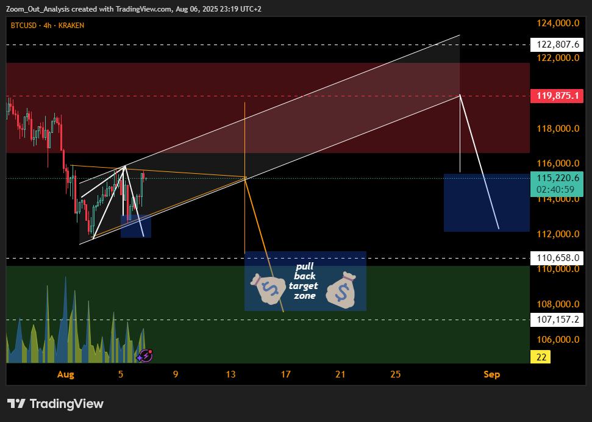The image size is (592, 422).
Task: Click the 'pull back target zone' text
Action: click(x=304, y=281)
